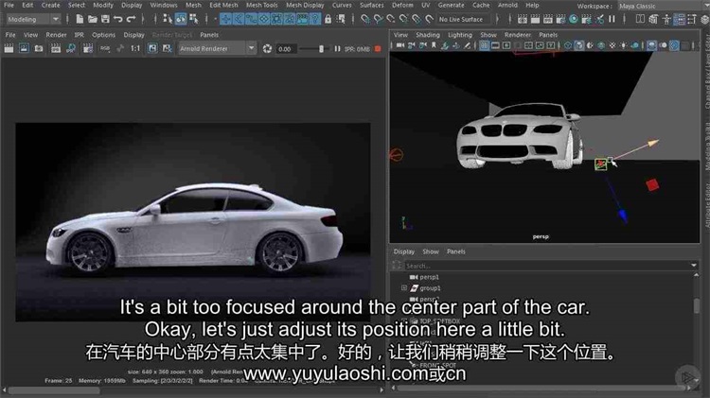Toggle the viewport grid icon
The image size is (710, 398).
click(x=484, y=45)
